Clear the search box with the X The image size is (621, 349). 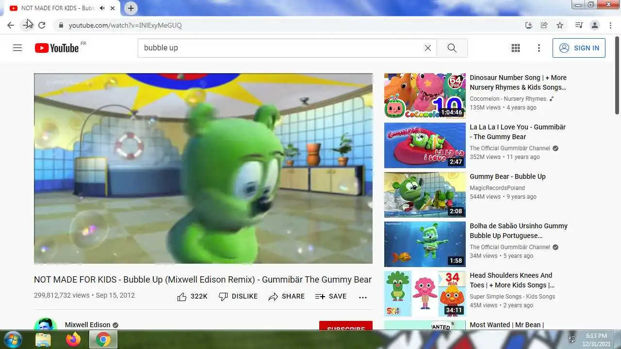point(427,48)
